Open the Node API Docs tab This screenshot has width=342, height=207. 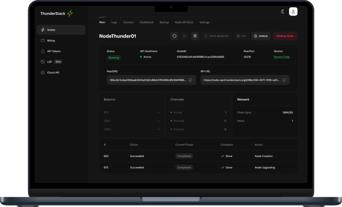coord(184,22)
